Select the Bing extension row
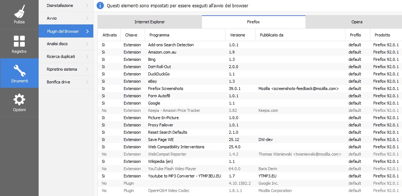 [250, 59]
